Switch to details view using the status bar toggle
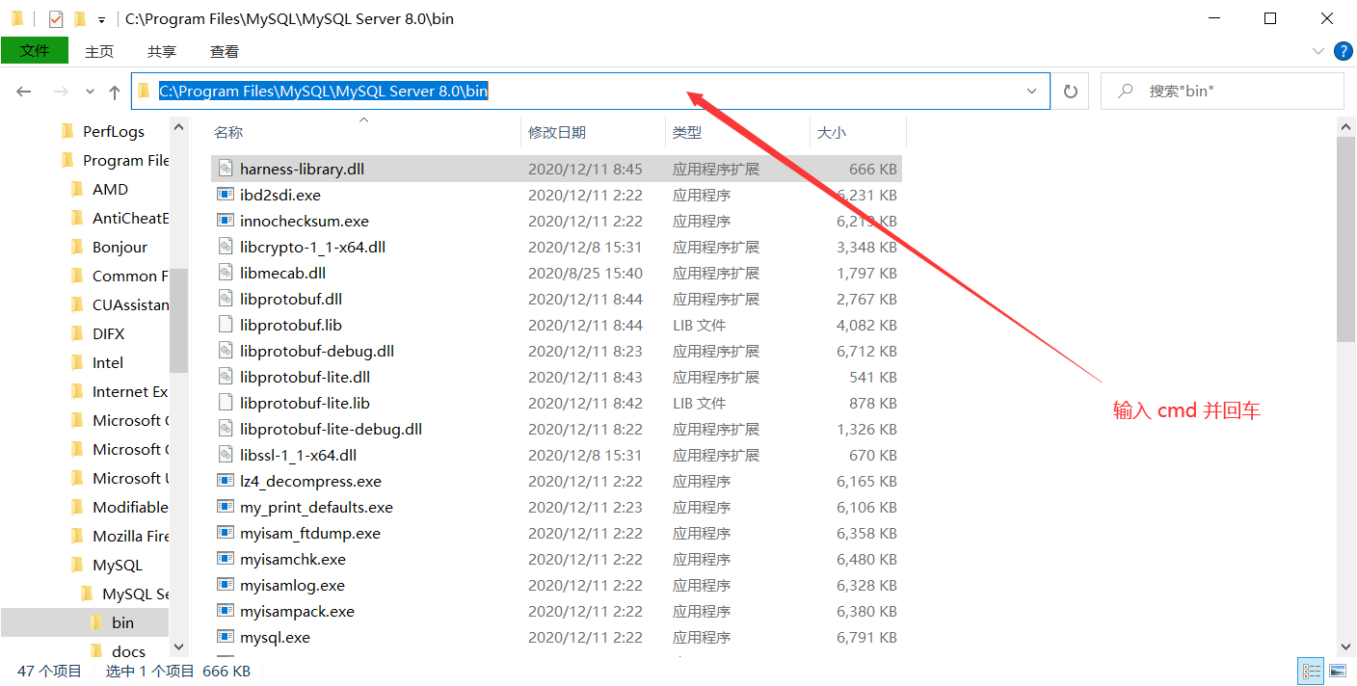This screenshot has width=1357, height=686. pyautogui.click(x=1311, y=671)
